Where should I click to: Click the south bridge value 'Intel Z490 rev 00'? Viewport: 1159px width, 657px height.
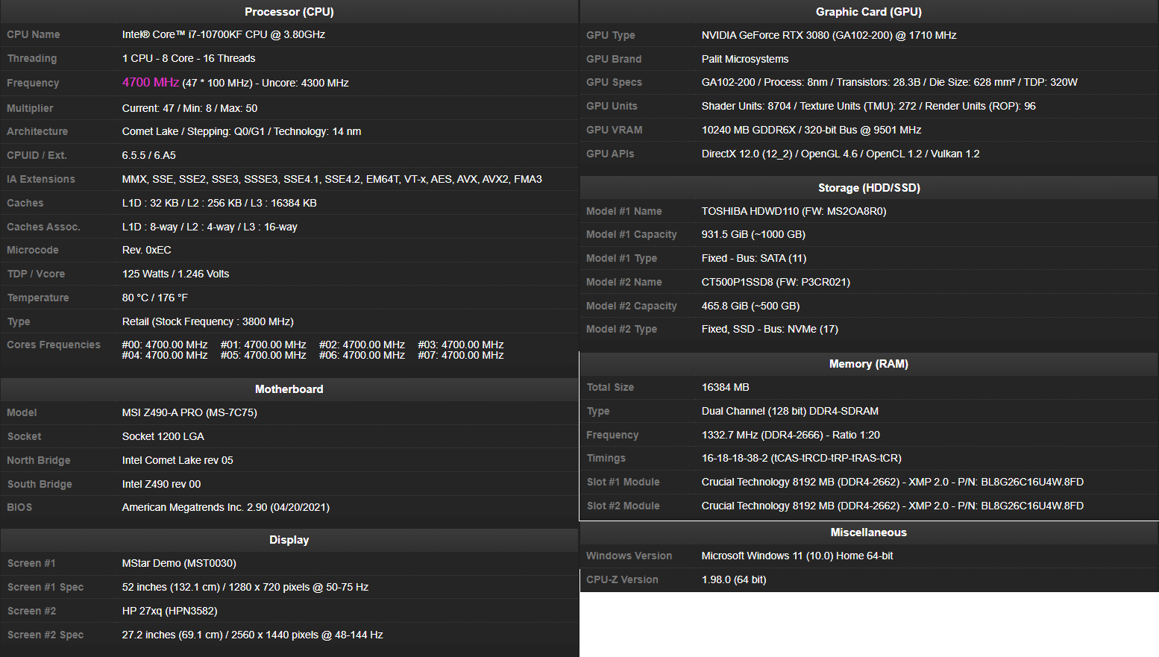161,484
